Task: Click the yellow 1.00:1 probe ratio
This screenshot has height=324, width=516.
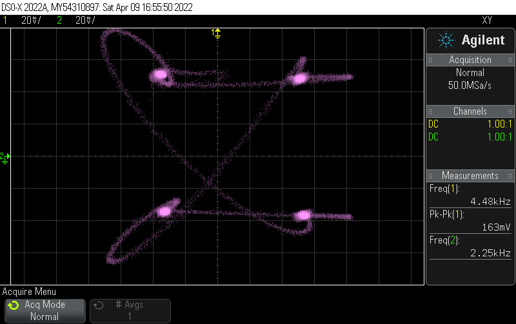Action: point(499,124)
